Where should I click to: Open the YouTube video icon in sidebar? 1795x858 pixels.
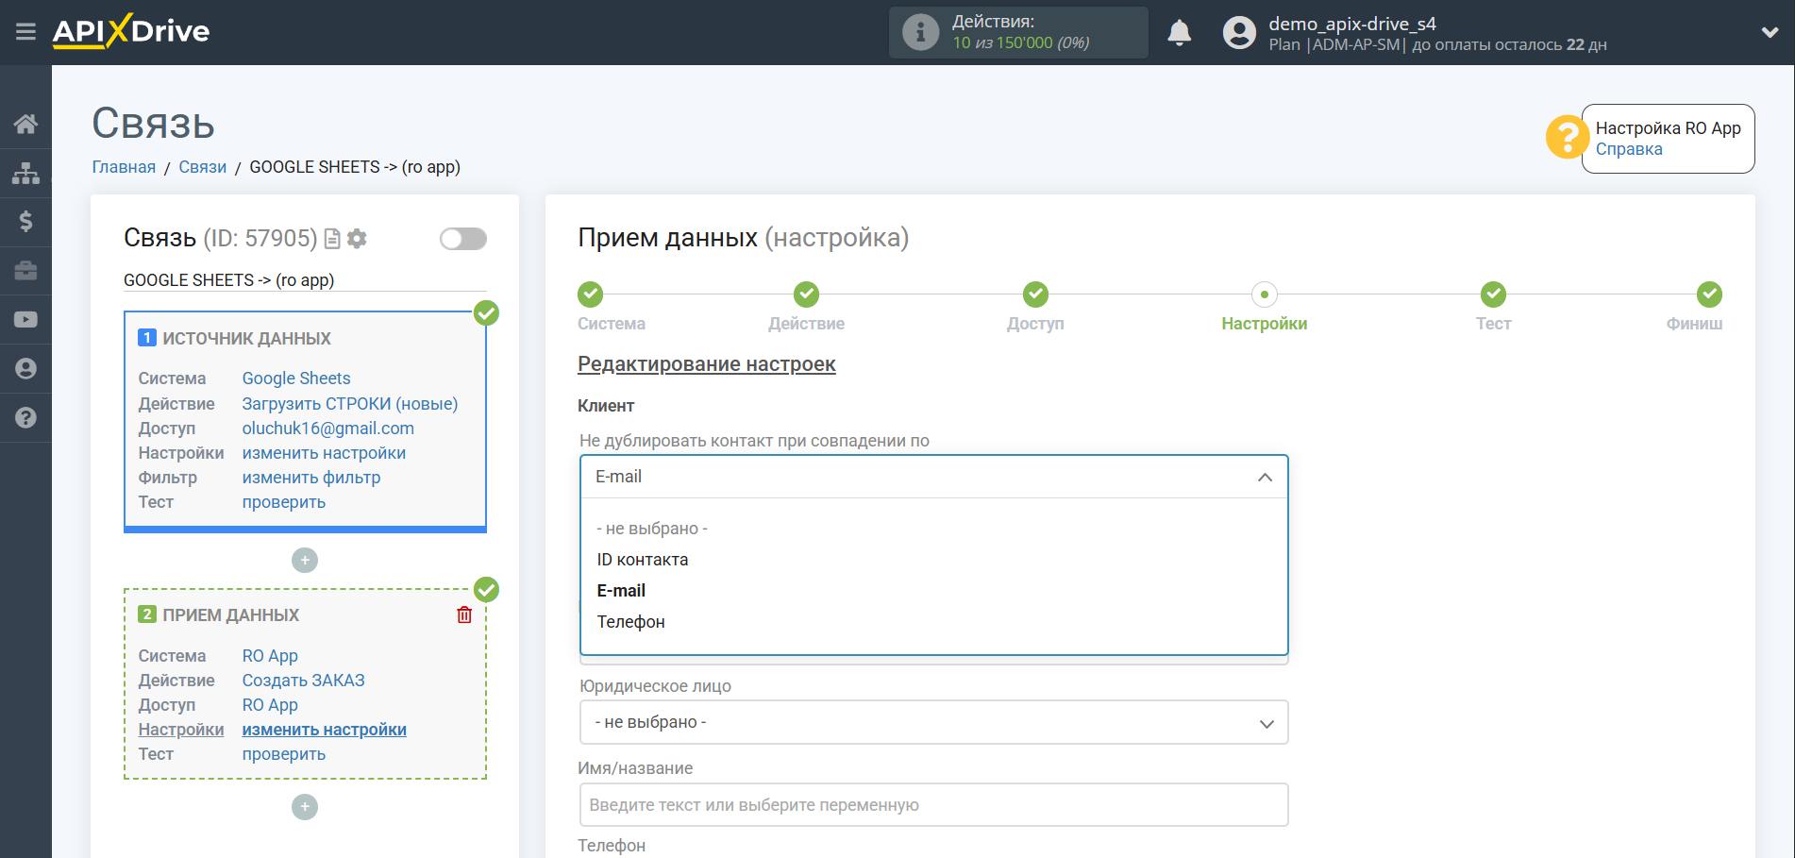point(25,320)
